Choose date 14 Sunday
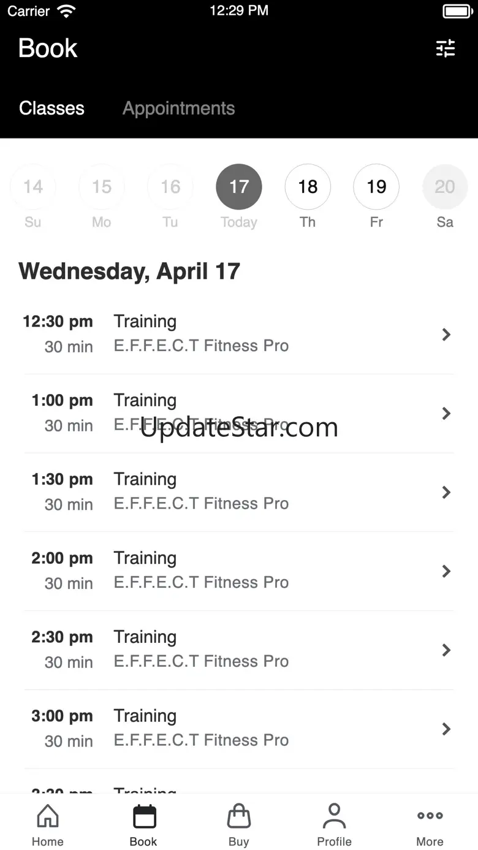 [x=33, y=187]
